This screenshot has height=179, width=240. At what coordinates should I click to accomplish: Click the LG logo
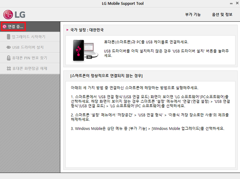pos(14,15)
